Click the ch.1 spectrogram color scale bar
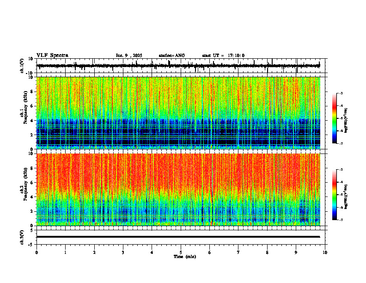Screen dimensions: 366x283 [x=335, y=118]
